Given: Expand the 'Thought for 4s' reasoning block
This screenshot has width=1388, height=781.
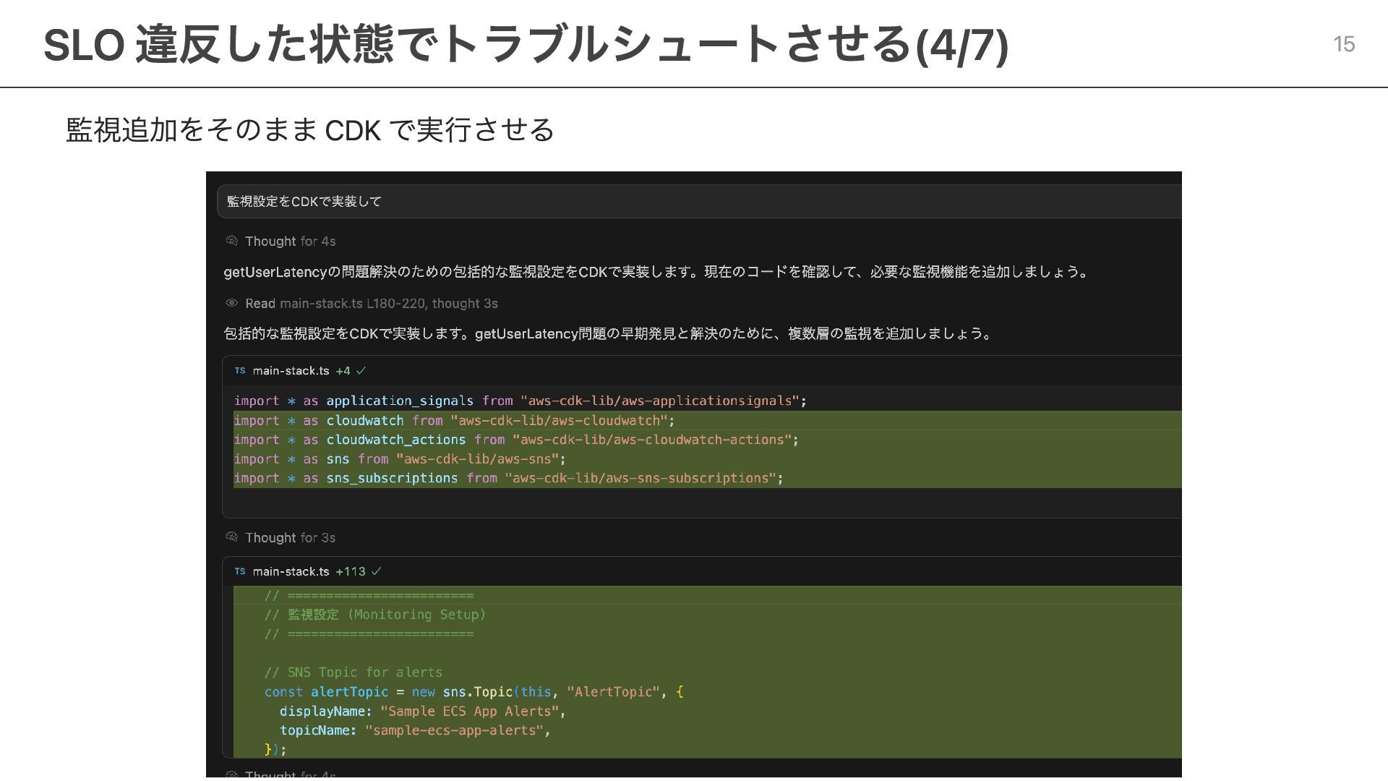Looking at the screenshot, I should 290,242.
